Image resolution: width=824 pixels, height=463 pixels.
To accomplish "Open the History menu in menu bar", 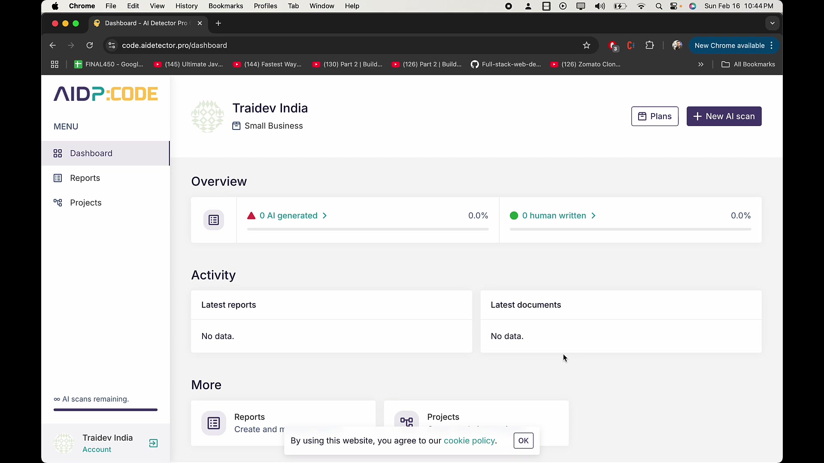I will pos(186,6).
